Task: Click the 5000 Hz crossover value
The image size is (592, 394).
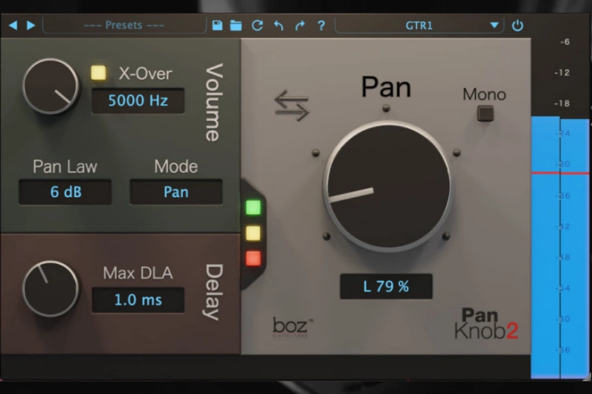Action: (x=138, y=101)
